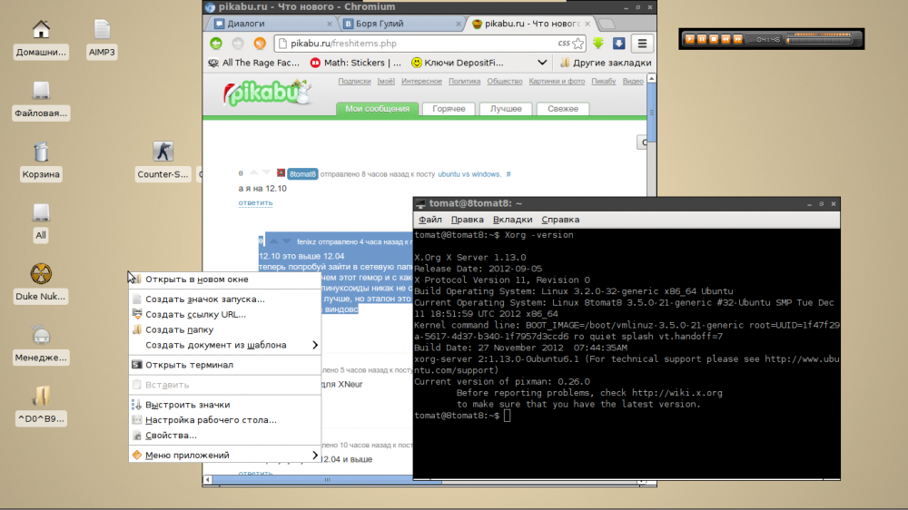Choose Создать значок запуска...

224,299
